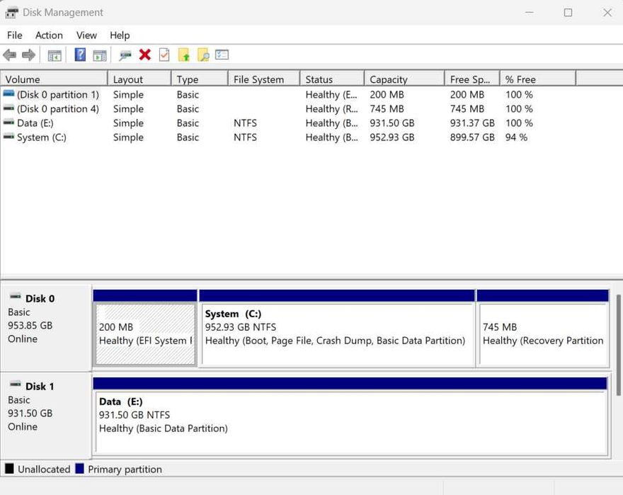
Task: Click the Back arrow toolbar icon
Action: (x=9, y=55)
